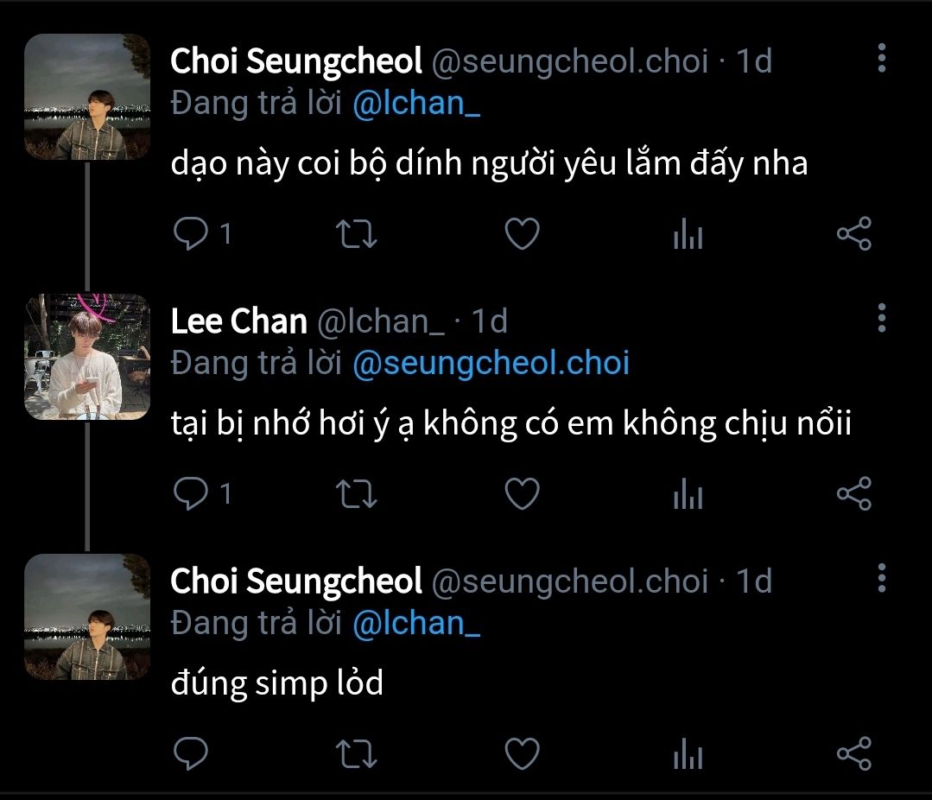The height and width of the screenshot is (800, 932).
Task: Reply to Choi Seungcheol's first tweet
Action: click(189, 234)
